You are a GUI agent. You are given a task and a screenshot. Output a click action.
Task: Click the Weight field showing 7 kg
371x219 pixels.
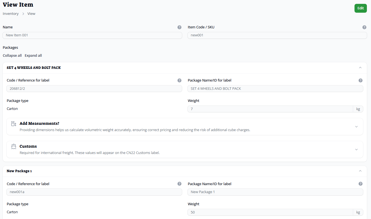[270, 109]
